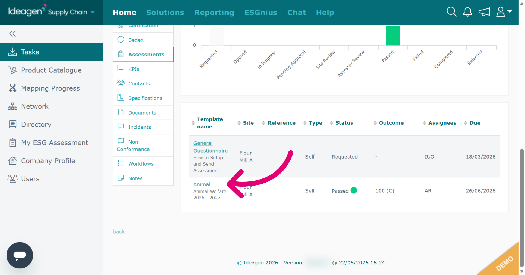The height and width of the screenshot is (275, 525).
Task: Click the AR assignee cell
Action: point(428,191)
